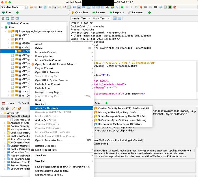The width and height of the screenshot is (198, 177).
Task: Toggle the scope target button under Sites
Action: 3,18
